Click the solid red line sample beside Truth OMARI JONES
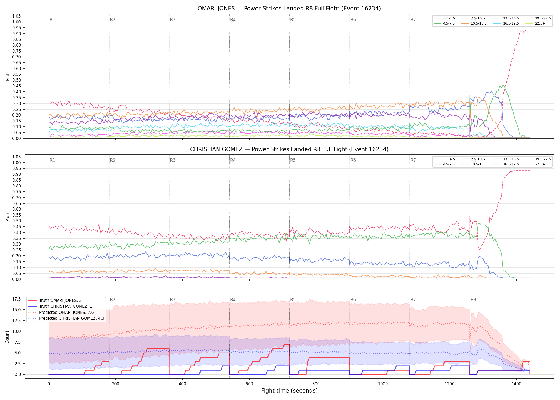 (x=32, y=301)
